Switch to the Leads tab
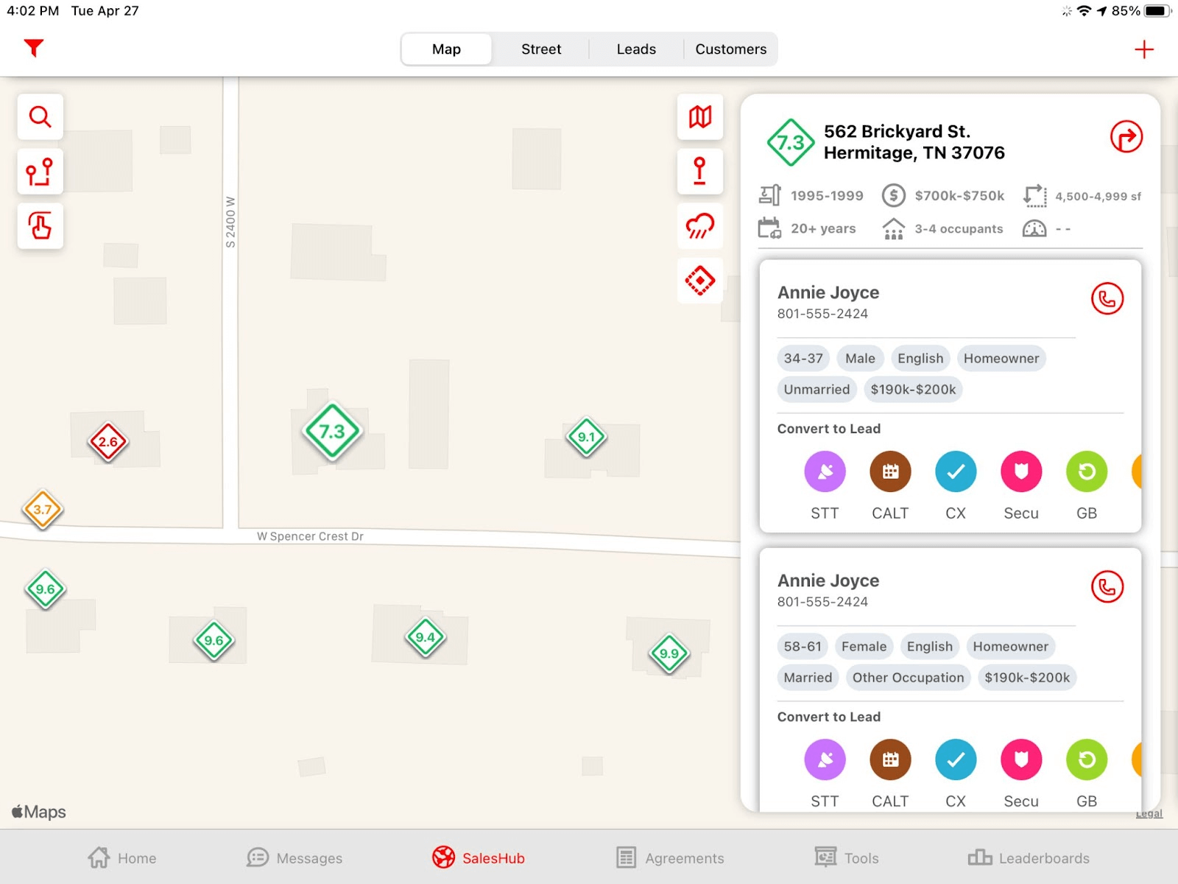Viewport: 1178px width, 884px height. (x=635, y=49)
